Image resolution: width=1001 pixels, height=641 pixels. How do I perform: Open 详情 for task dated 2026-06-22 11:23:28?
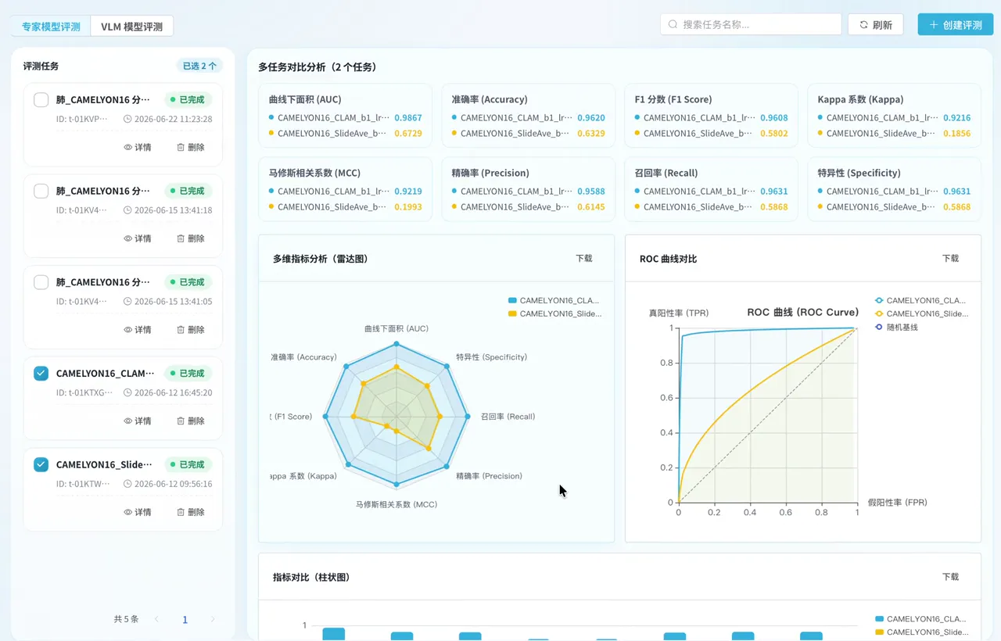(x=138, y=147)
